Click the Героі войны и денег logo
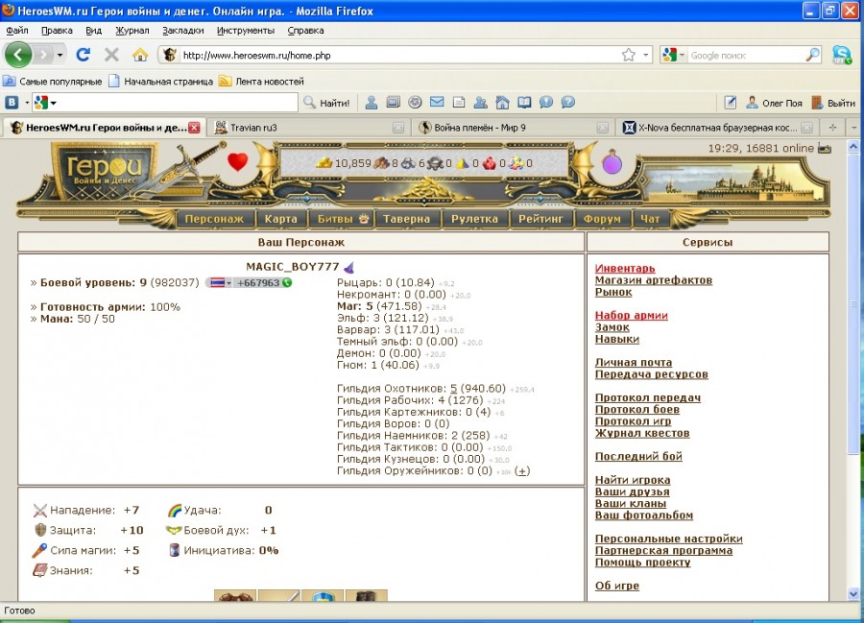The image size is (864, 623). [x=104, y=172]
